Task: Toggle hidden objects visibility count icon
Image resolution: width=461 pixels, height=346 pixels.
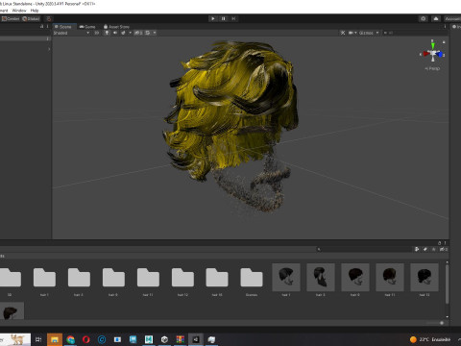Action: click(138, 33)
